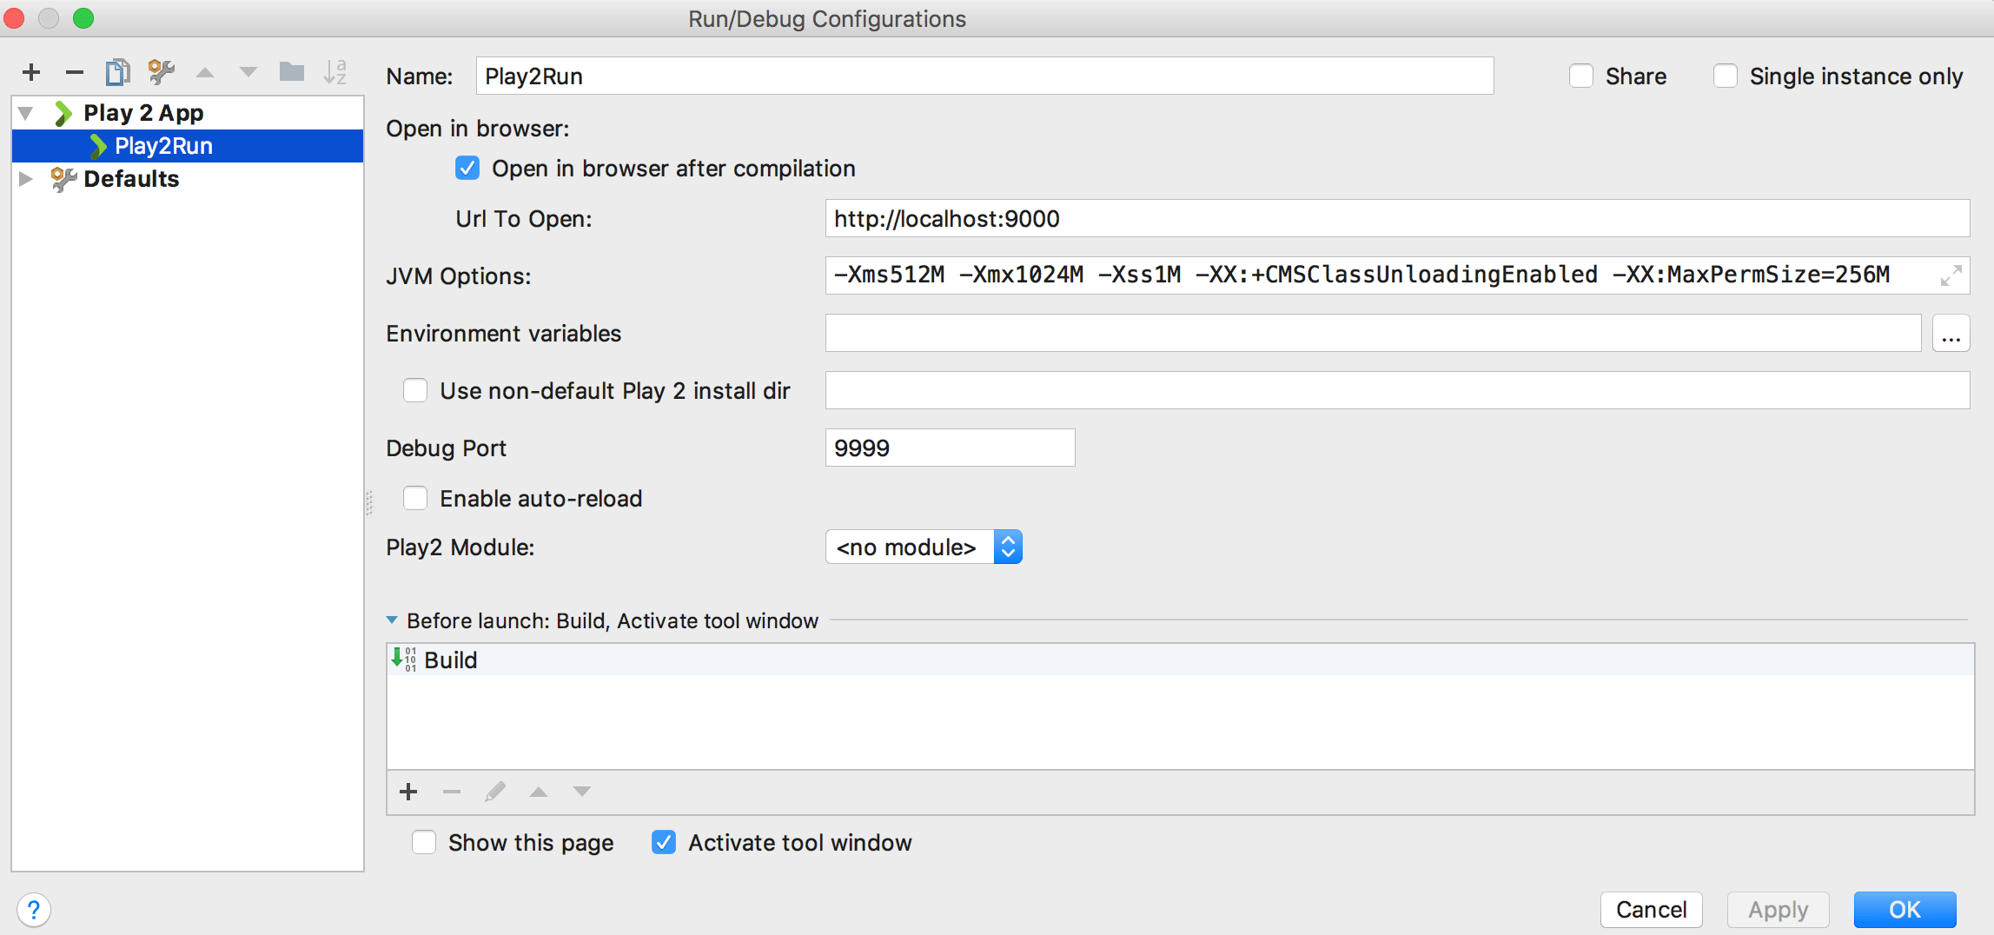Viewport: 1994px width, 935px height.
Task: Focus the Url To Open field
Action: coord(1397,219)
